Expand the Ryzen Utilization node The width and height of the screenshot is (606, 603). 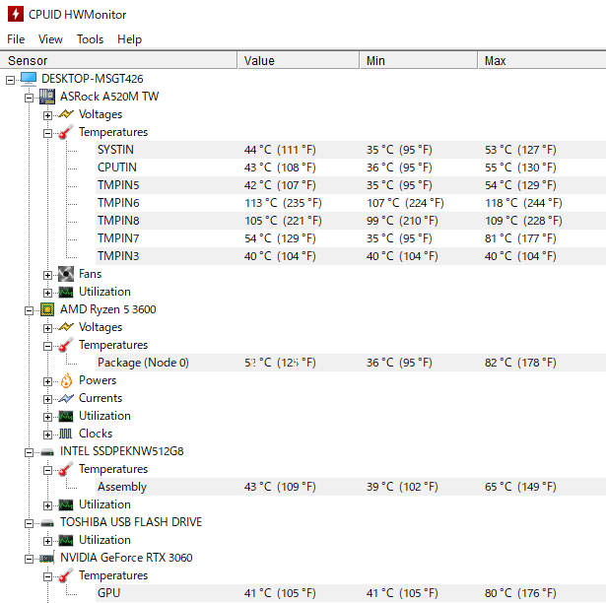point(47,417)
